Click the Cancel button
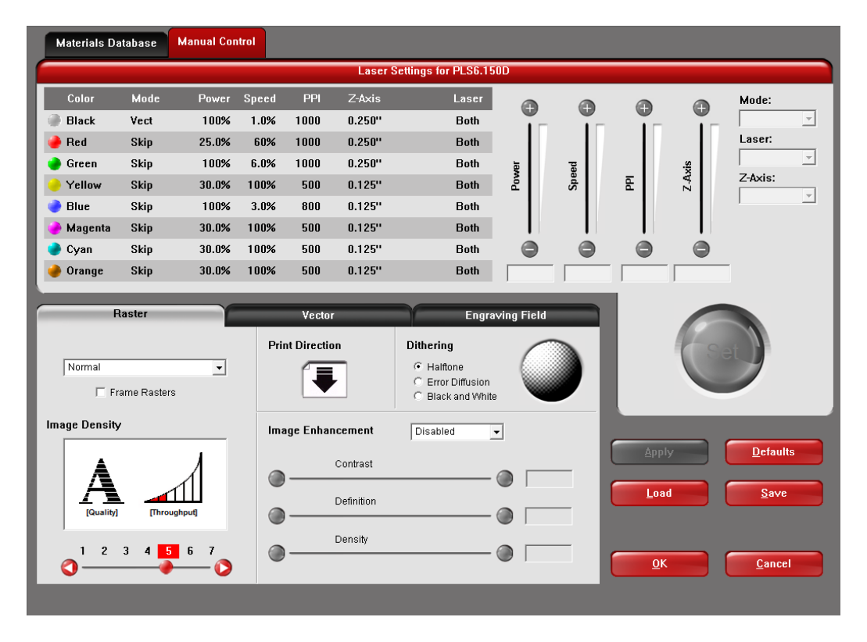Screen dimensions: 867x642 [x=773, y=564]
